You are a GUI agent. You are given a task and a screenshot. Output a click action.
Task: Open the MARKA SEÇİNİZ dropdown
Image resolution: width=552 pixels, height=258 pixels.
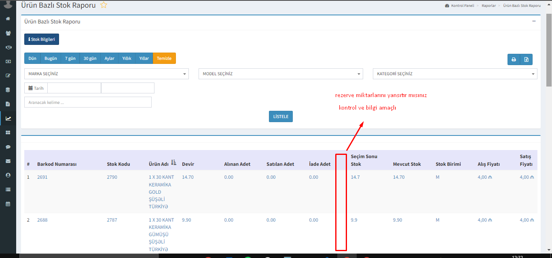[x=106, y=74]
